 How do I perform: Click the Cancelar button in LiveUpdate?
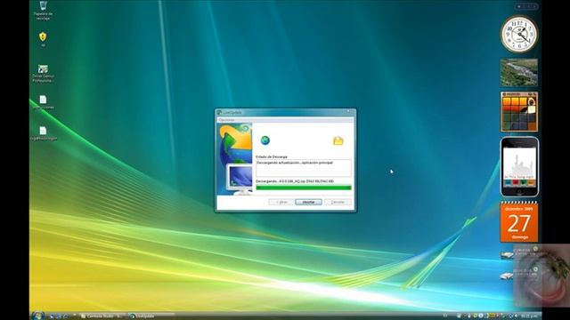coord(338,202)
